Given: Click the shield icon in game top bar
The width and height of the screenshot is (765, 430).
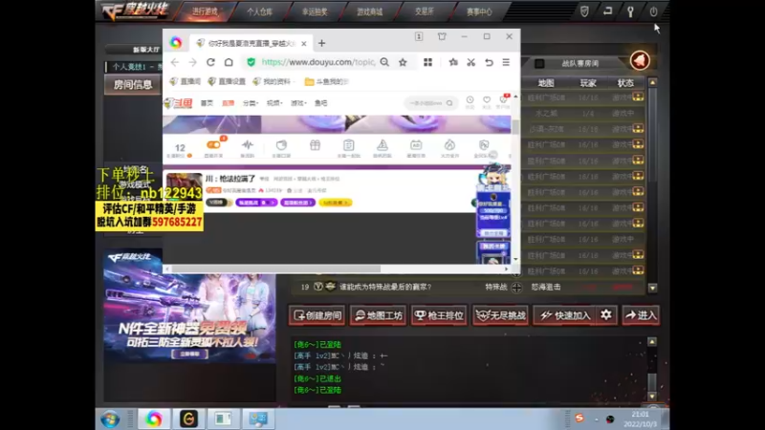Looking at the screenshot, I should (x=584, y=11).
